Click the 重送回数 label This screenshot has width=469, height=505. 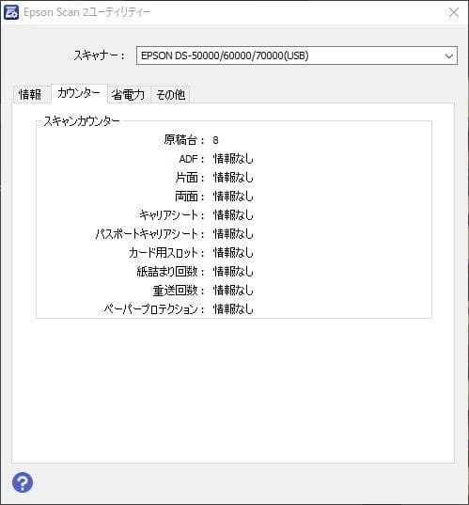click(178, 291)
